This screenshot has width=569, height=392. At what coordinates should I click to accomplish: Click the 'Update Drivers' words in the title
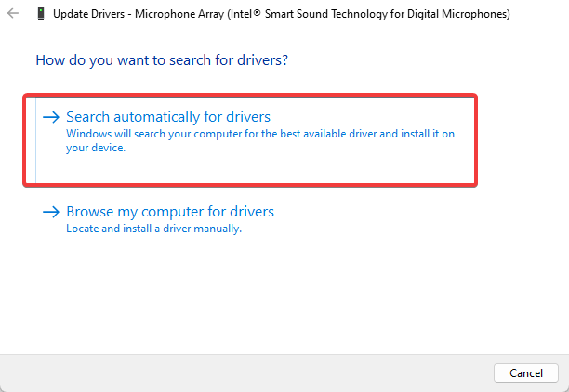pyautogui.click(x=88, y=14)
